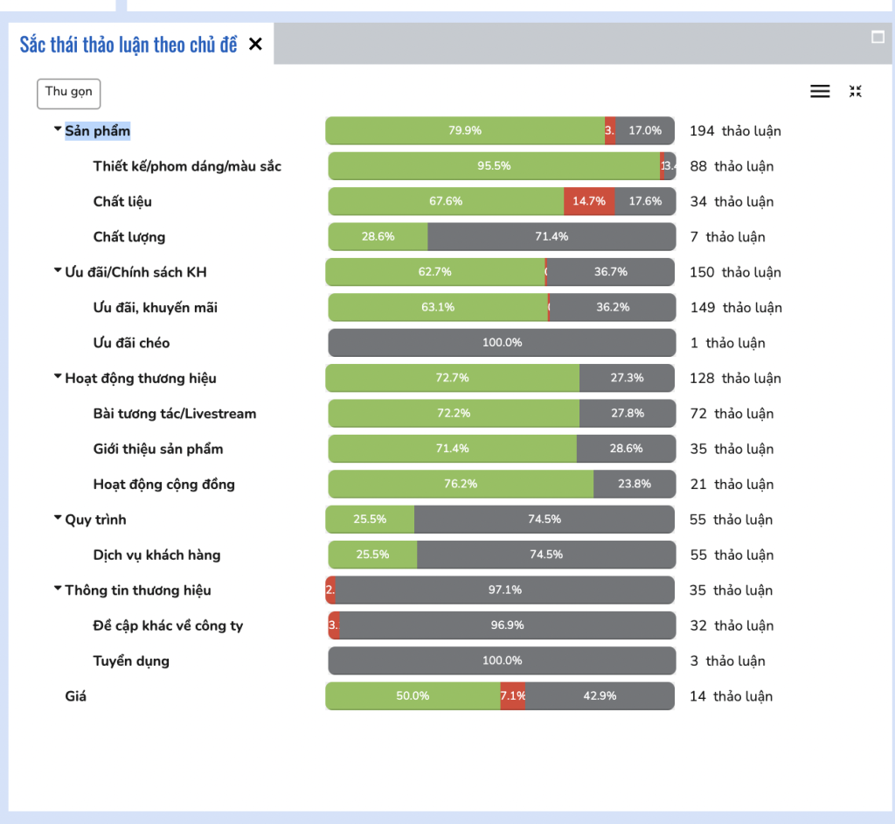Image resolution: width=895 pixels, height=824 pixels.
Task: Select the Bài tương tác/Livestream row
Action: 175,414
